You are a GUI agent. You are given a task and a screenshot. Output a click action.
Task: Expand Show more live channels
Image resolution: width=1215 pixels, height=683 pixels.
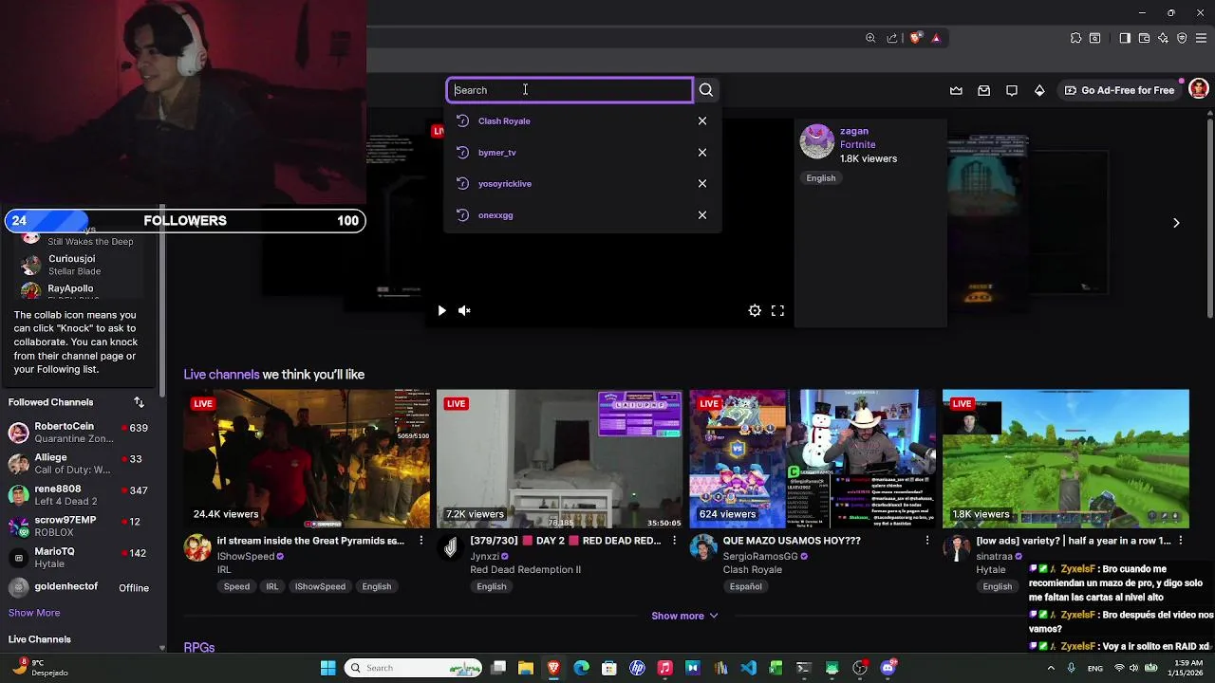tap(684, 616)
